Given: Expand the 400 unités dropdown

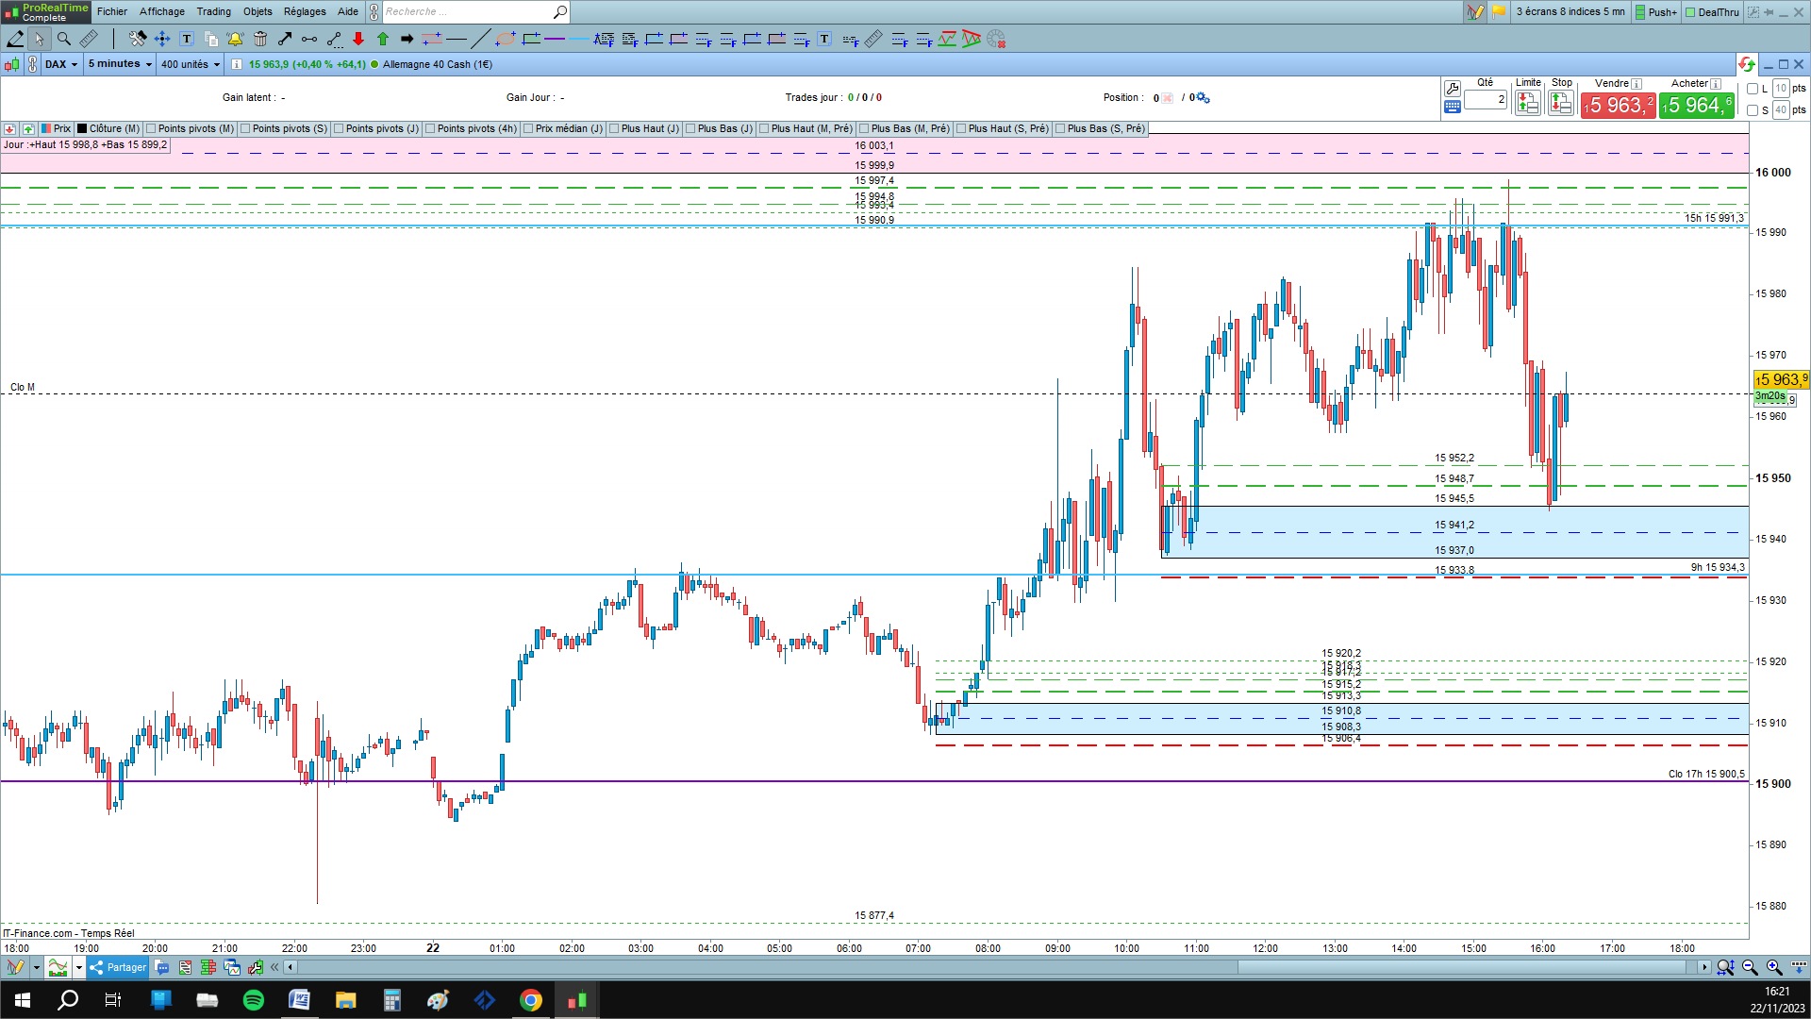Looking at the screenshot, I should (x=190, y=64).
